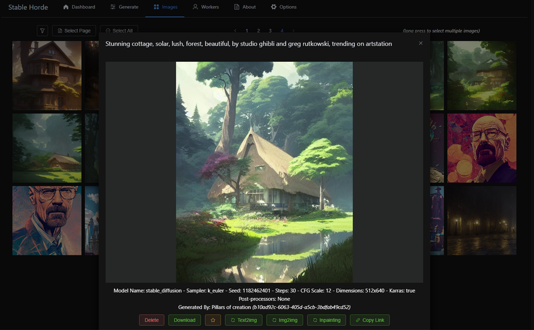The height and width of the screenshot is (330, 534).
Task: Open the Walter White portrait thumbnail
Action: (47, 220)
